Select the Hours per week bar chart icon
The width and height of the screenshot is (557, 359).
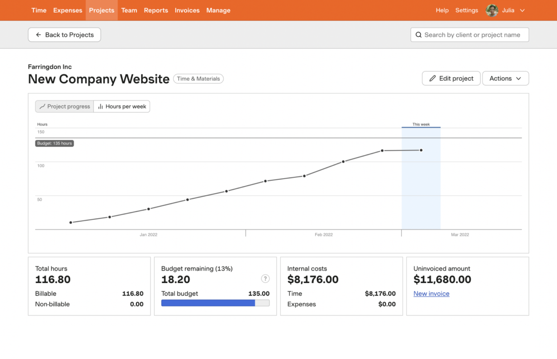(100, 106)
